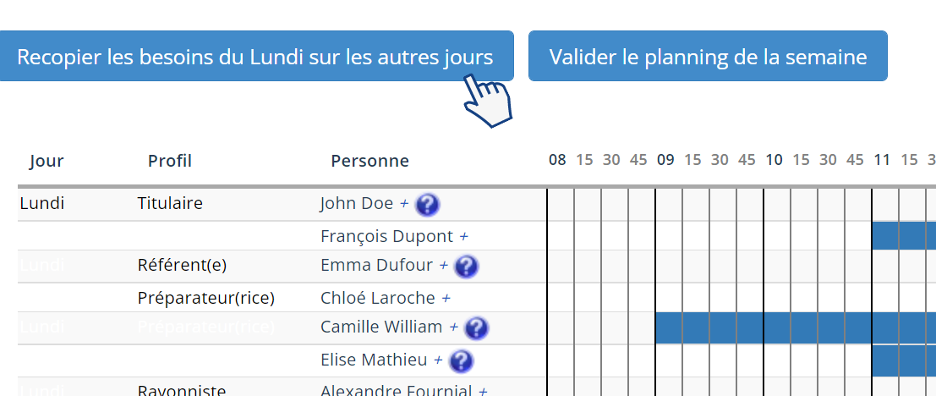Click the Personne column header

point(370,162)
